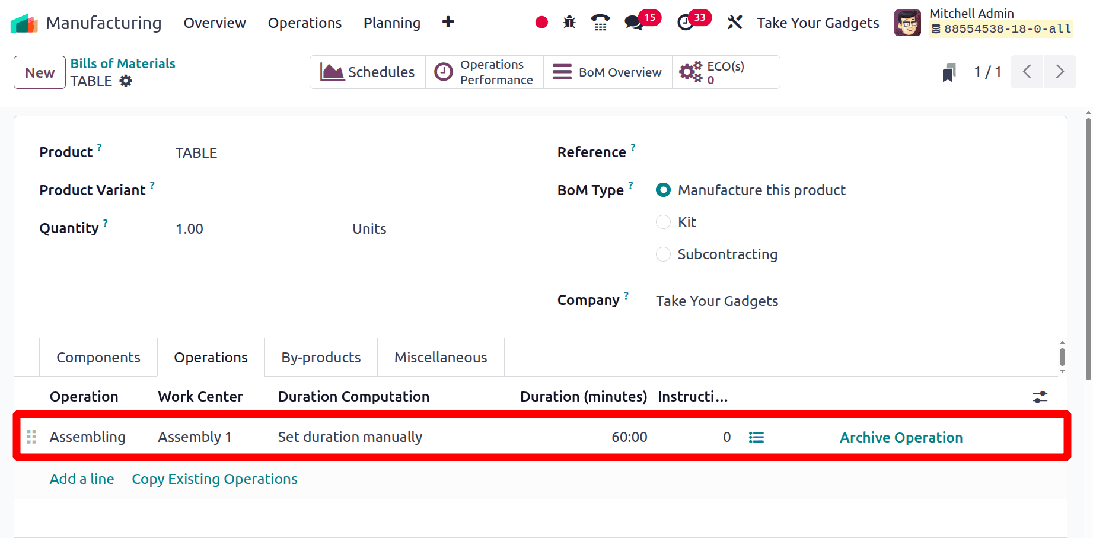Image resolution: width=1093 pixels, height=538 pixels.
Task: Click the red recording dot icon
Action: pyautogui.click(x=541, y=23)
